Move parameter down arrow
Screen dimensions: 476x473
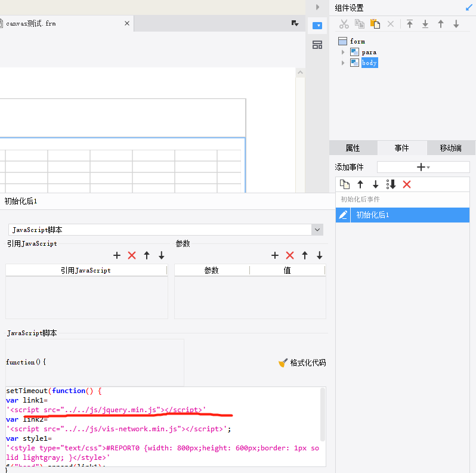pyautogui.click(x=319, y=255)
